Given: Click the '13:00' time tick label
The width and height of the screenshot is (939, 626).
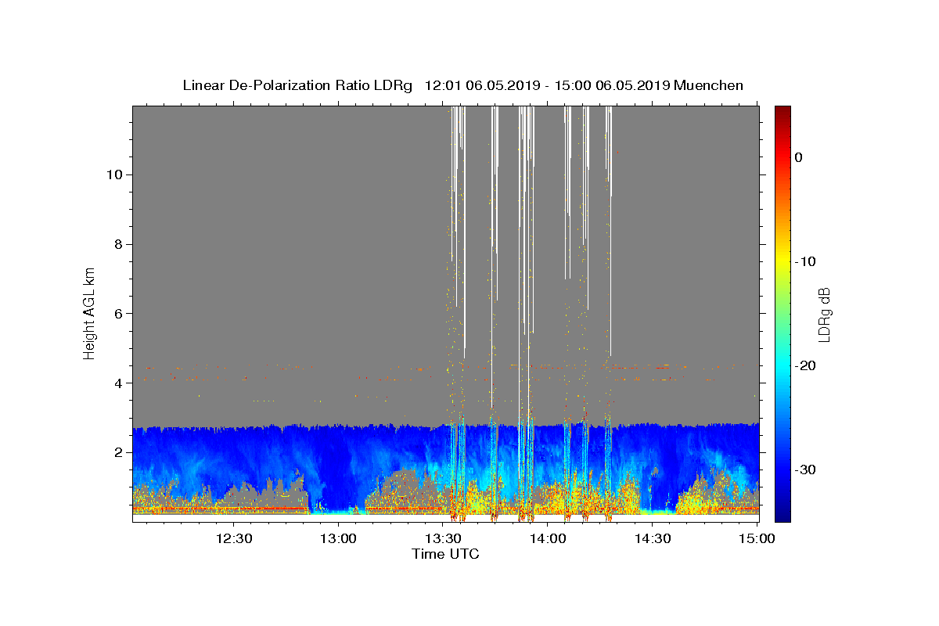Looking at the screenshot, I should 339,538.
